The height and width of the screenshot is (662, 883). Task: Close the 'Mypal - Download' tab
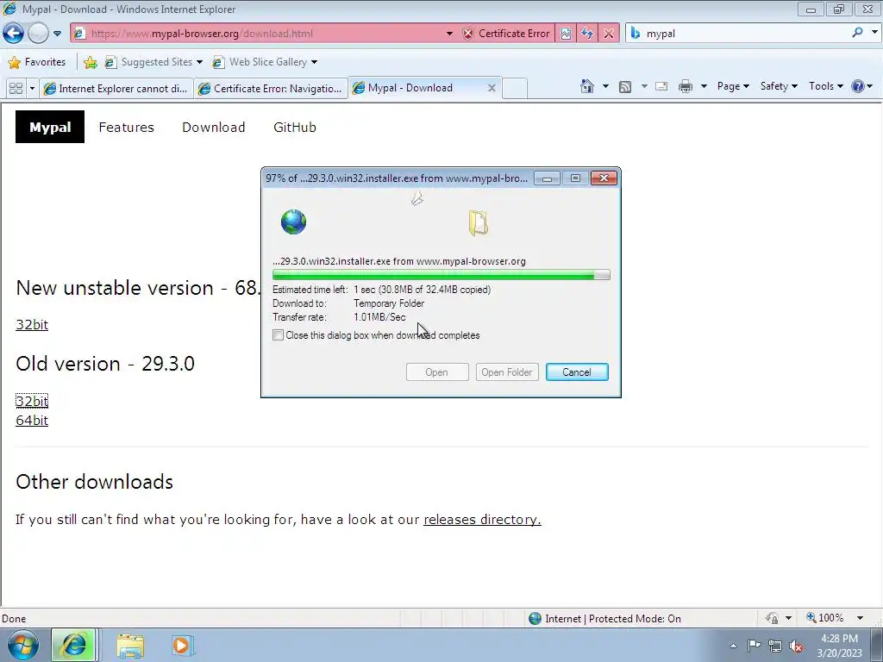491,88
